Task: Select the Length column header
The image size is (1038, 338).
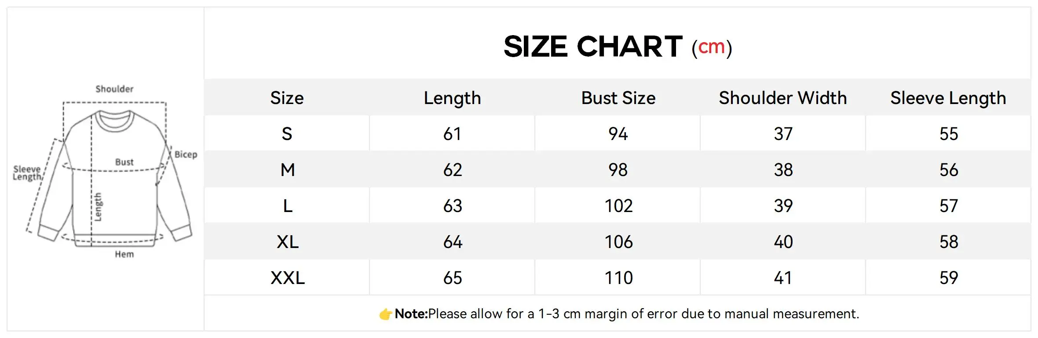Action: tap(452, 98)
